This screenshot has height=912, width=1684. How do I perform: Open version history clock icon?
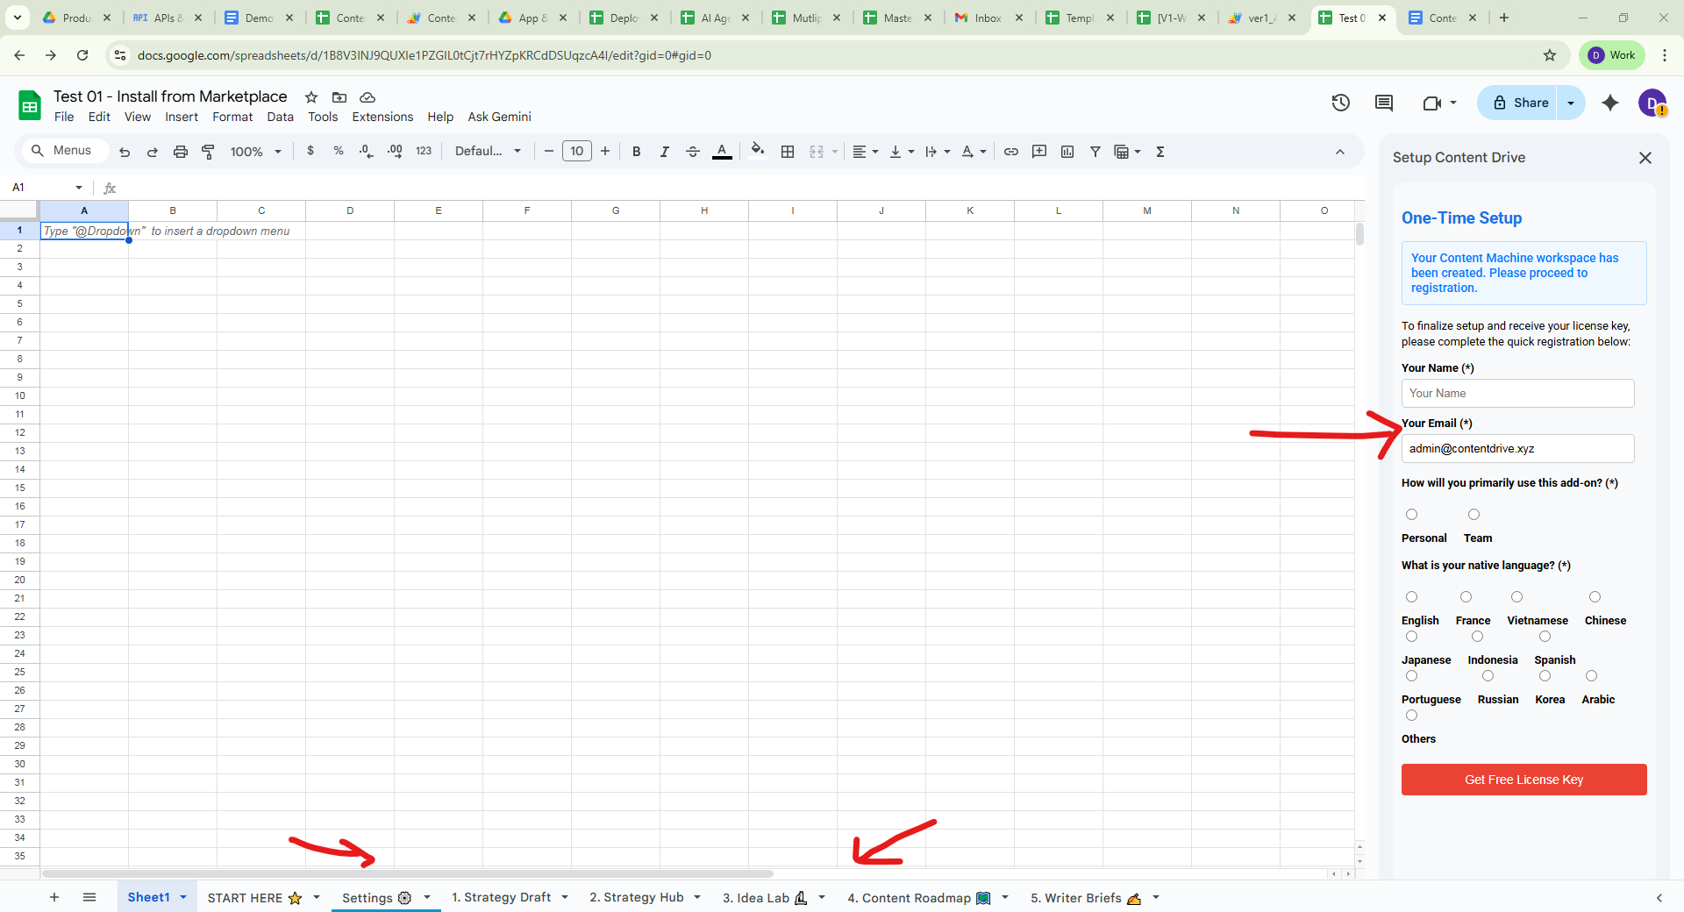coord(1341,103)
